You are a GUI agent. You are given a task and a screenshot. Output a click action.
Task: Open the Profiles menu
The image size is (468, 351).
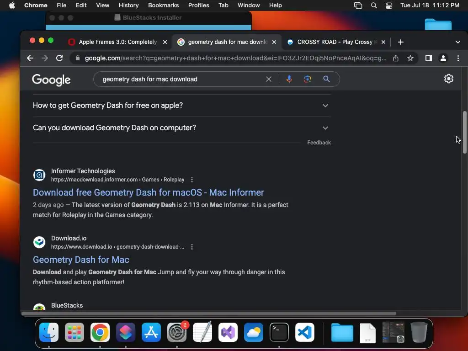pyautogui.click(x=198, y=5)
